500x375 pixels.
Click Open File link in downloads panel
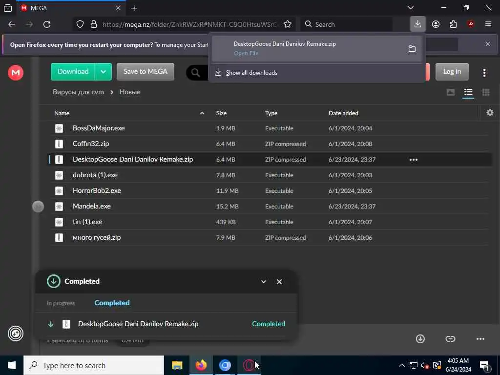coord(246,53)
